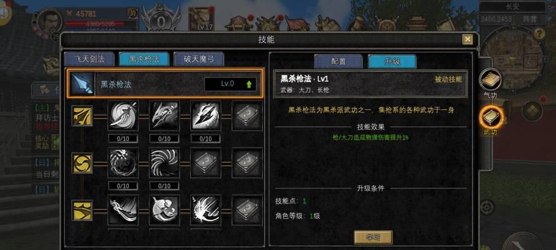
Task: Open the 配置 tab
Action: click(x=338, y=61)
